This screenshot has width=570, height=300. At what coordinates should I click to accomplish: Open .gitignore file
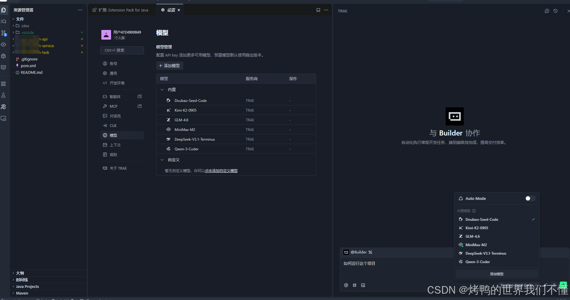click(29, 59)
